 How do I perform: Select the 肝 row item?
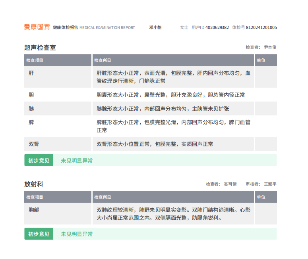point(31,73)
